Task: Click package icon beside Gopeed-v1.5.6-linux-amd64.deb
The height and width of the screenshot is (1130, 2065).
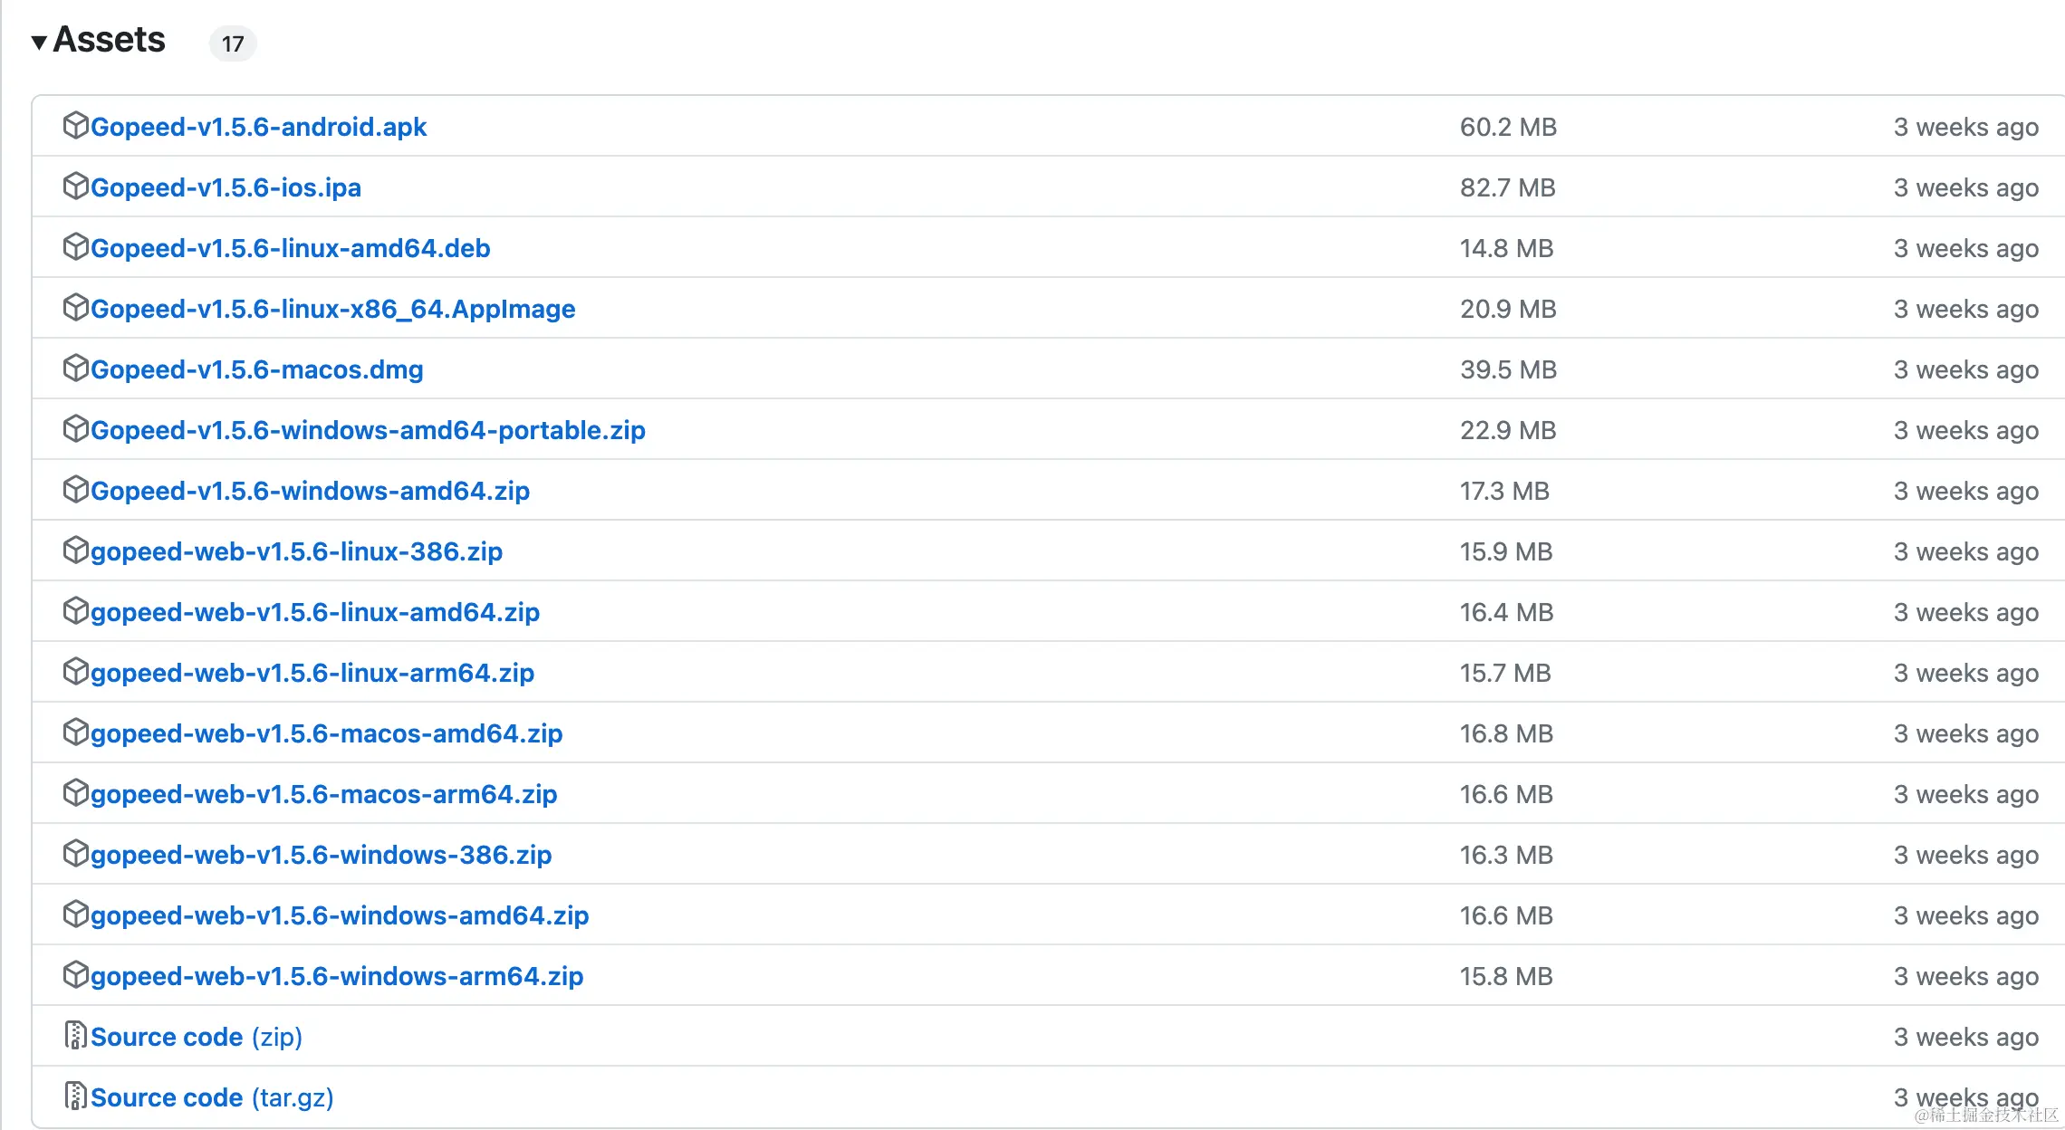Action: [x=75, y=246]
